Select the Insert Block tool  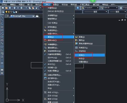point(2,53)
